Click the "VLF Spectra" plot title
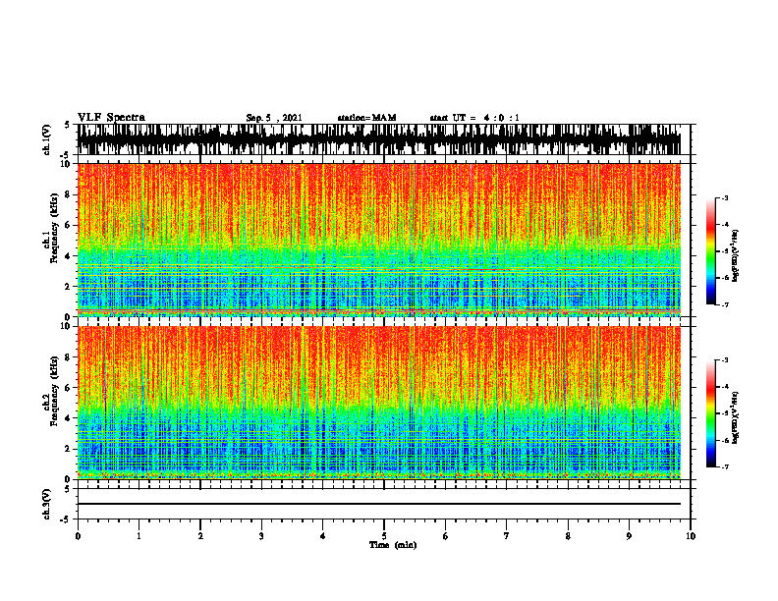The width and height of the screenshot is (778, 601). (111, 118)
